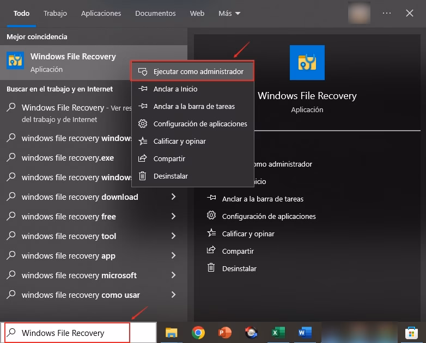
Task: Click the Windows File Recovery best match icon
Action: coord(15,60)
